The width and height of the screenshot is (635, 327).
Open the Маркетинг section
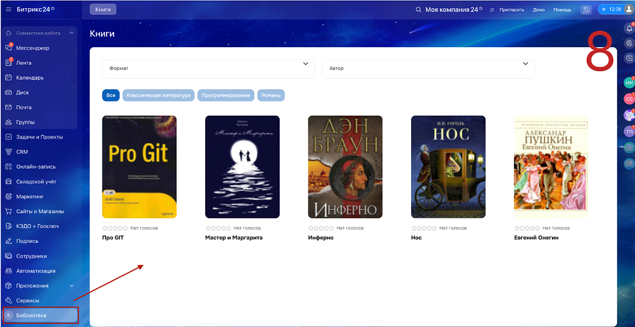click(x=30, y=196)
